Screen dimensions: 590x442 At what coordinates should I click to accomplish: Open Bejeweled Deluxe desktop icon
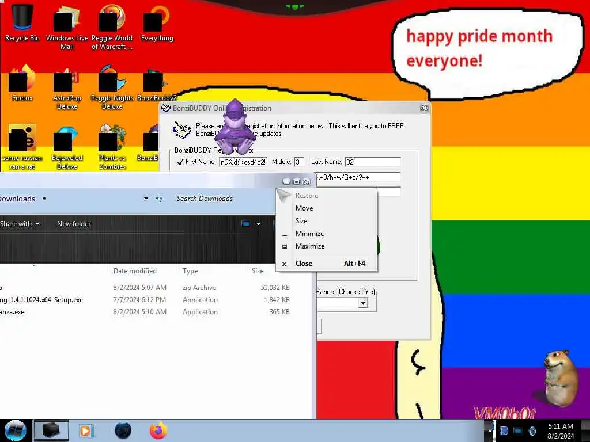click(67, 148)
